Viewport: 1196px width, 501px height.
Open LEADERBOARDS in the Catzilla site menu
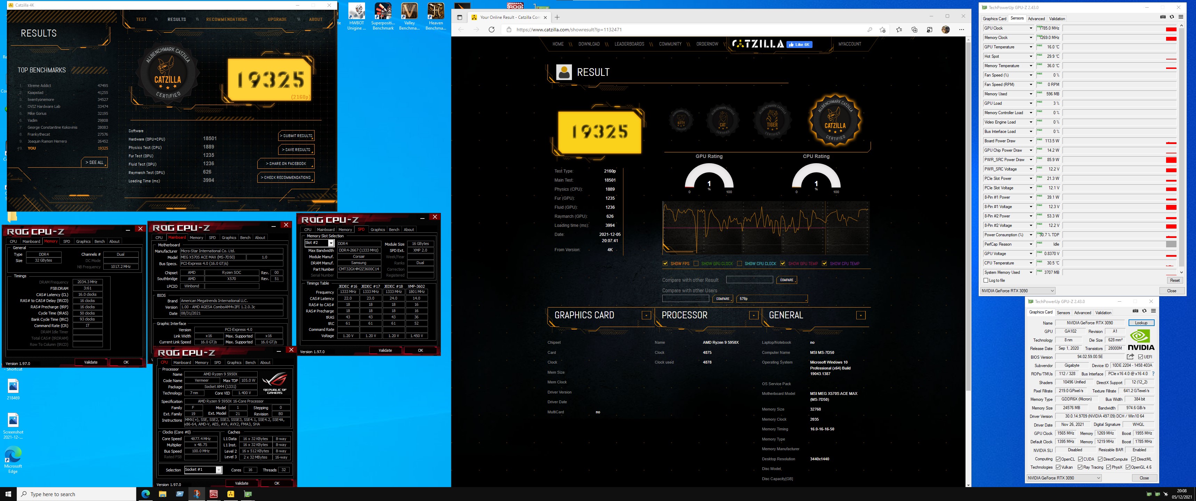pos(629,44)
